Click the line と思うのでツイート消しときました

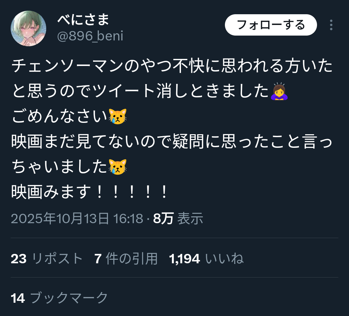click(x=140, y=91)
